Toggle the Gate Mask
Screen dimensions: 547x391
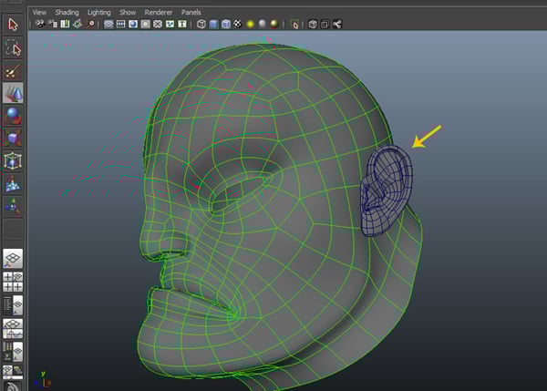(x=145, y=24)
